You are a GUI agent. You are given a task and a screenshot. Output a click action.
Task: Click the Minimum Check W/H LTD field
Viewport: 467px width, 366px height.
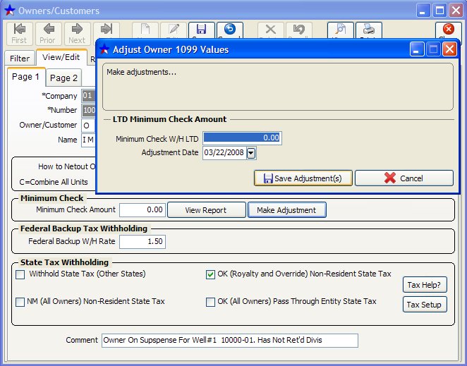(x=242, y=138)
